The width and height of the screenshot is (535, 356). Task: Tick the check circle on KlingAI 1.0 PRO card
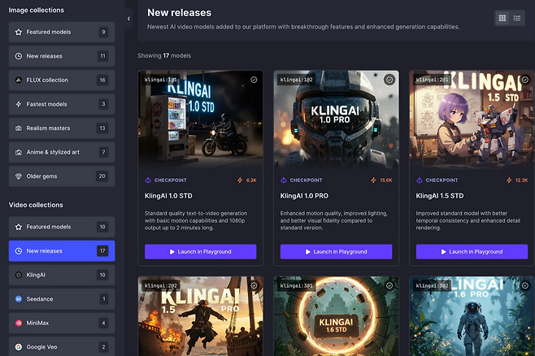[389, 80]
